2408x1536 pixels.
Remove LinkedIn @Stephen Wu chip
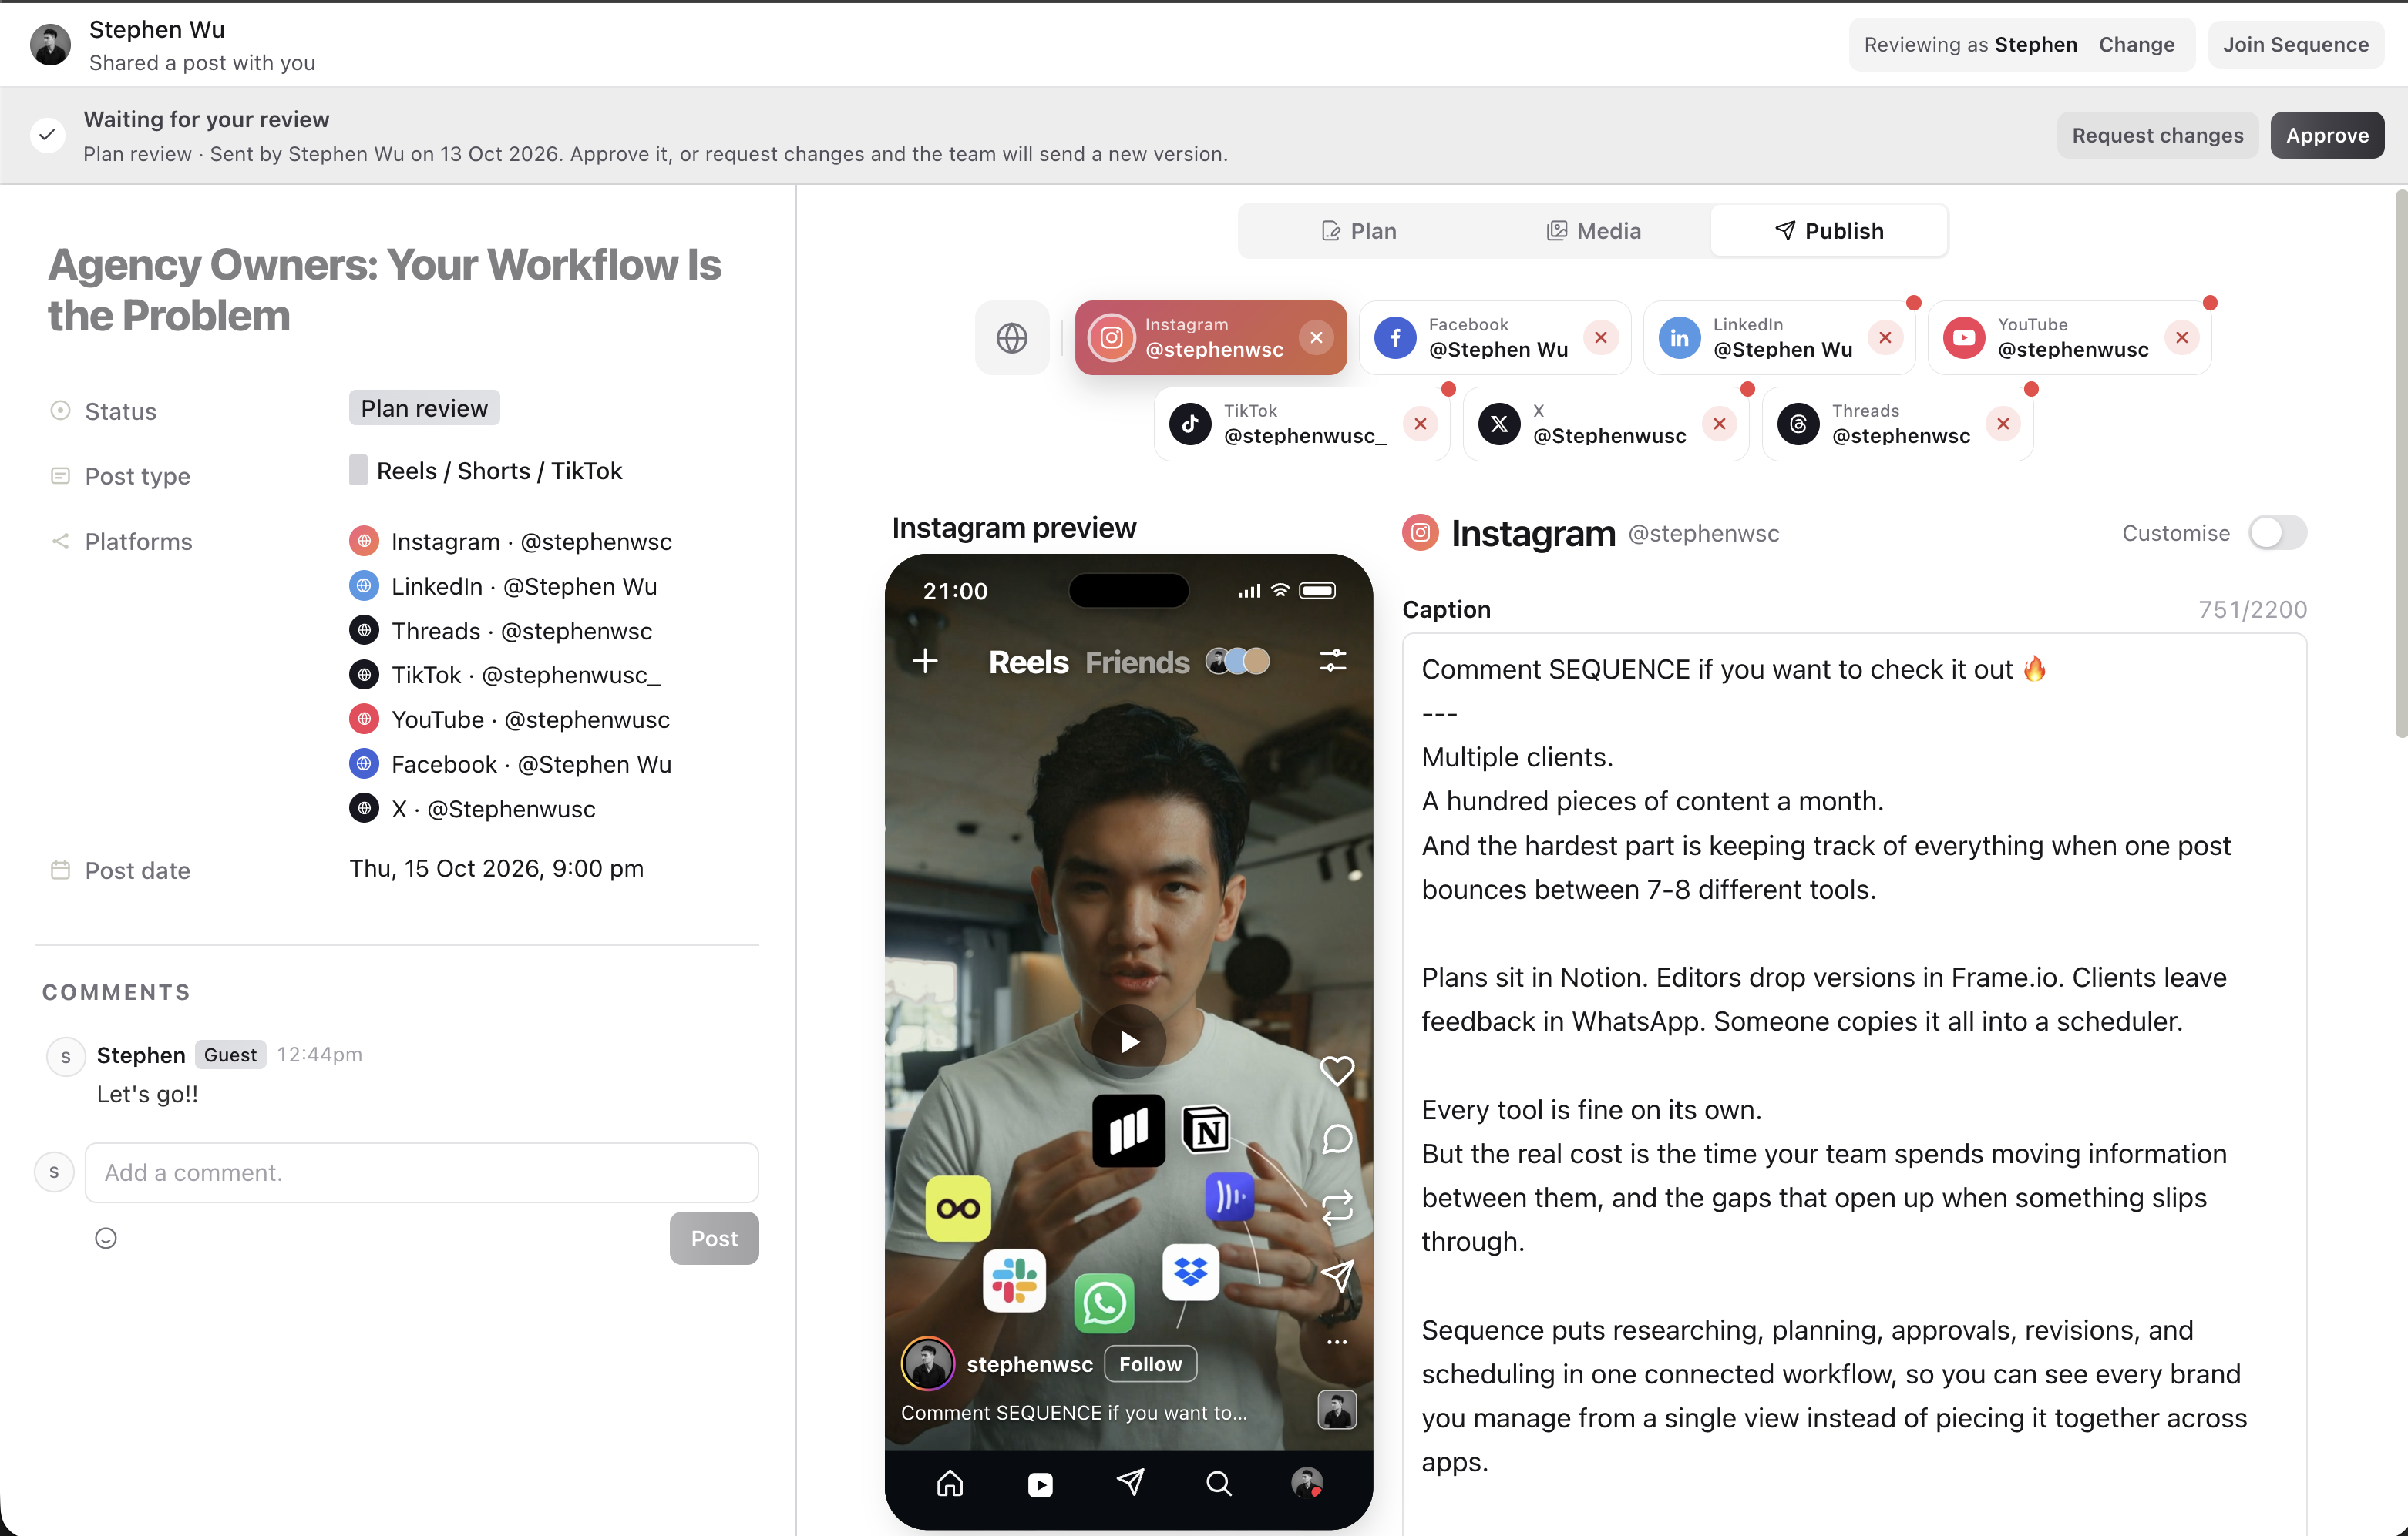pos(1885,337)
